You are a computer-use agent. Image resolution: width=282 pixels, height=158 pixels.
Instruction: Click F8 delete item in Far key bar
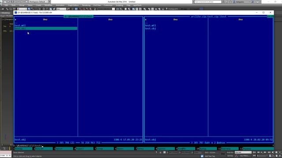[165, 149]
